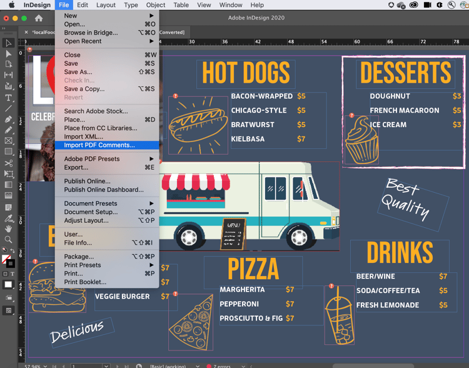Image resolution: width=469 pixels, height=368 pixels.
Task: Select the Rectangle Frame tool
Action: coord(8,141)
